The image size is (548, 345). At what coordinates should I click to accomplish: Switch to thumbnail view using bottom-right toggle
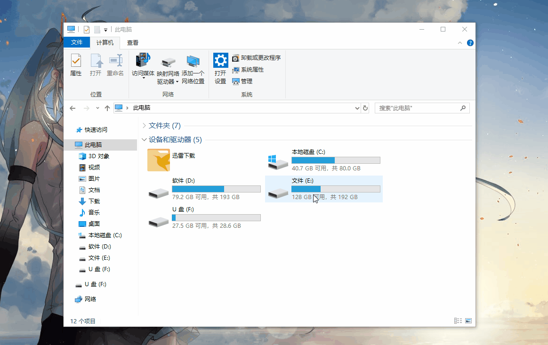coord(468,321)
